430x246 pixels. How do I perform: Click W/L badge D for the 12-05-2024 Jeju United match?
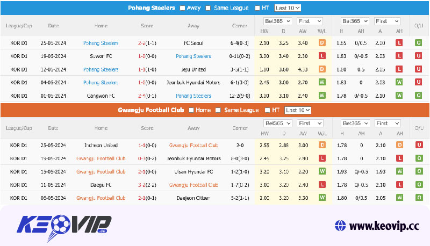pos(322,69)
